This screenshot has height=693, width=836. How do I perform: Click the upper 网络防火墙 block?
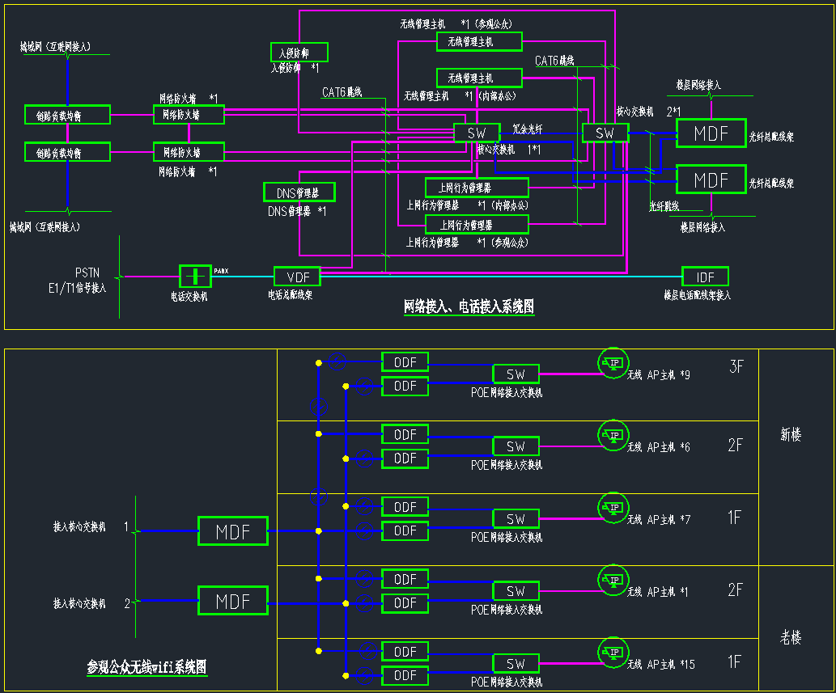click(189, 115)
